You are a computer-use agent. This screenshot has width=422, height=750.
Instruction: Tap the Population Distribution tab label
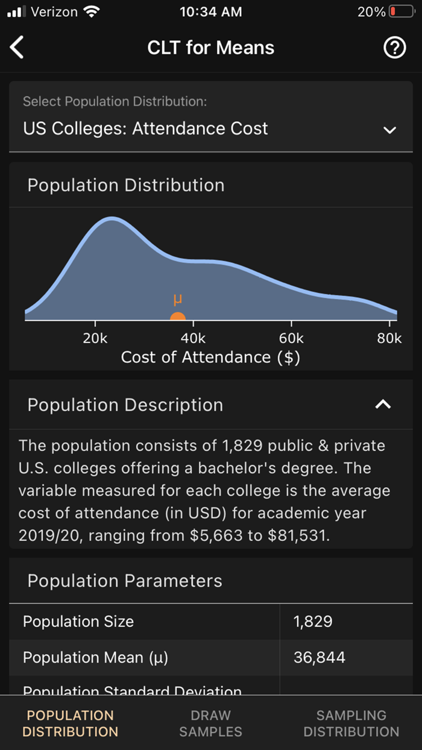point(70,723)
